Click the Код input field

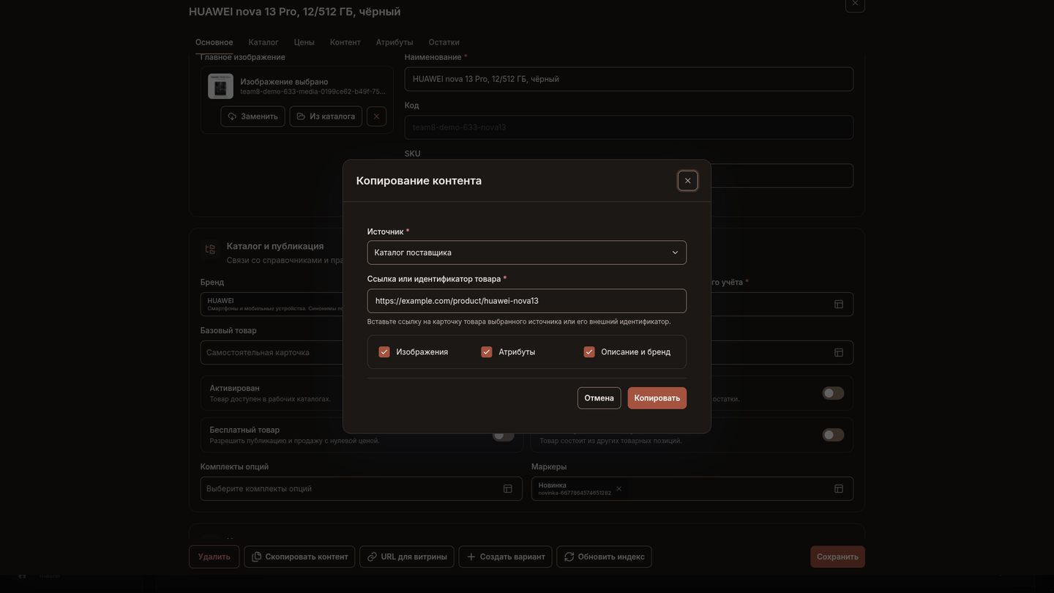pyautogui.click(x=629, y=127)
